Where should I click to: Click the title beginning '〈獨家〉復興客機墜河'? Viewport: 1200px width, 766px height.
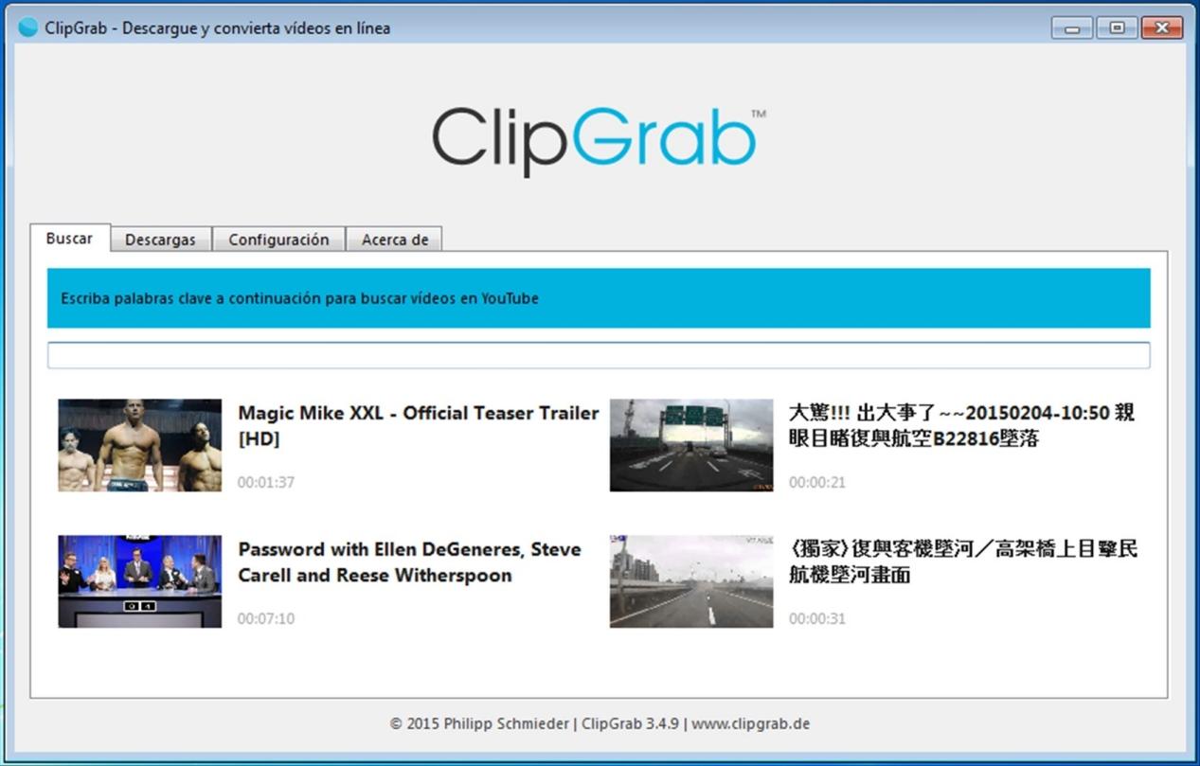[x=963, y=562]
